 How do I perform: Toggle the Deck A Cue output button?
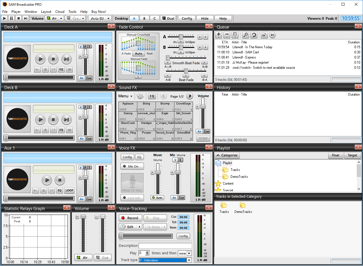click(89, 78)
